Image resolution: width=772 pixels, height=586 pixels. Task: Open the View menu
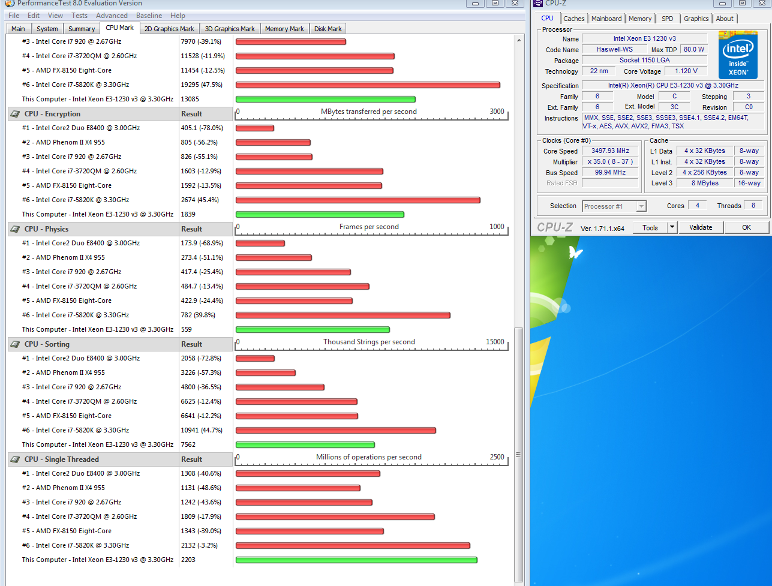pos(55,16)
